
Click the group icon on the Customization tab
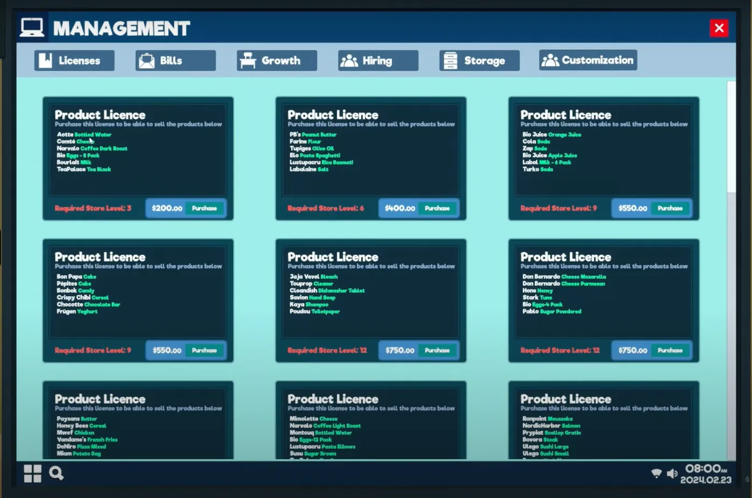point(550,60)
